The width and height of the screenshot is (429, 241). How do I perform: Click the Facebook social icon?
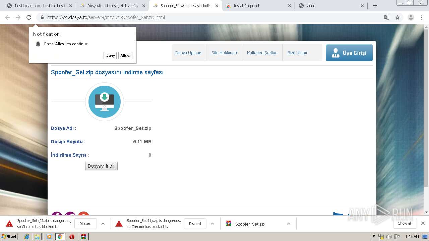57,214
